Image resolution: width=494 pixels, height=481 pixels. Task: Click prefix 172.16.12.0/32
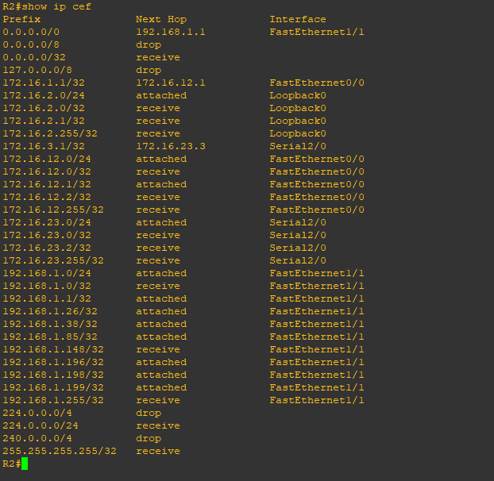click(x=47, y=171)
